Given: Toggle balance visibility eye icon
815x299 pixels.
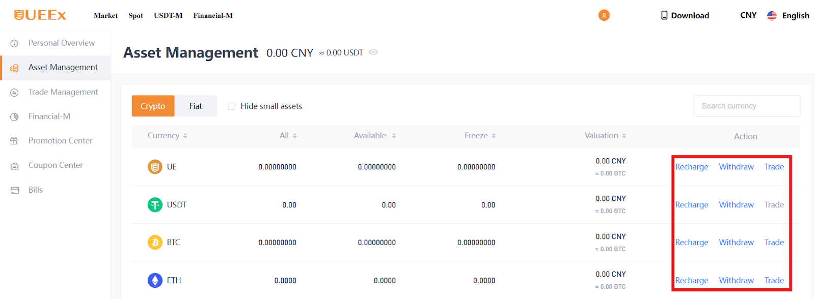Looking at the screenshot, I should 373,52.
